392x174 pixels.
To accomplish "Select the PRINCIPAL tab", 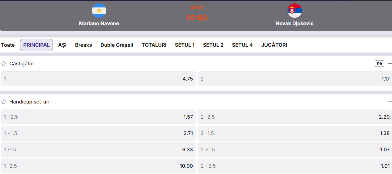I will click(x=36, y=45).
